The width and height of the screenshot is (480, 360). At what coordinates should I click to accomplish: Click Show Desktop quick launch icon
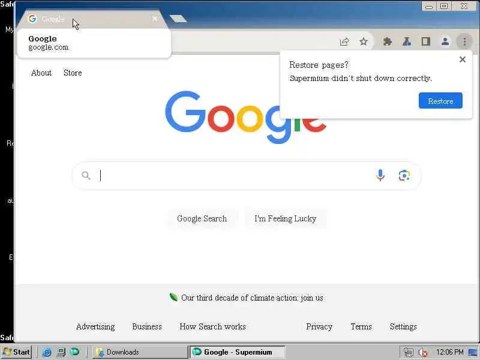(61, 352)
